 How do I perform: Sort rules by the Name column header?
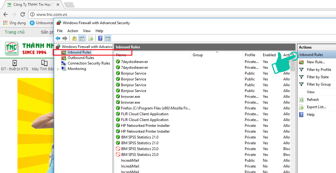click(x=152, y=55)
